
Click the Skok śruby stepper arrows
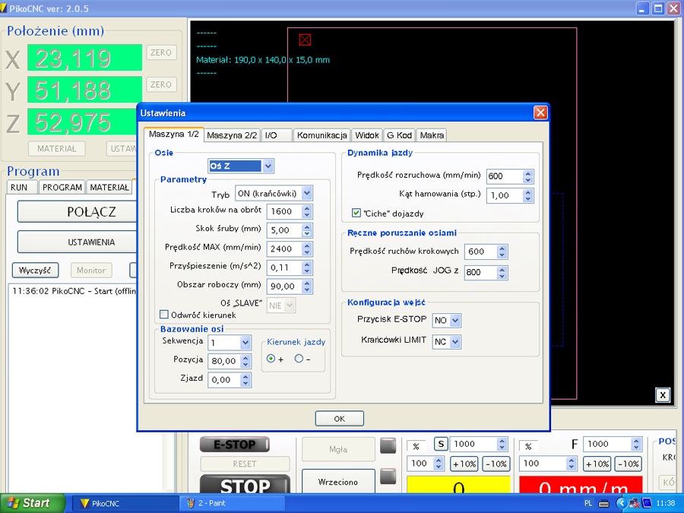[x=307, y=230]
